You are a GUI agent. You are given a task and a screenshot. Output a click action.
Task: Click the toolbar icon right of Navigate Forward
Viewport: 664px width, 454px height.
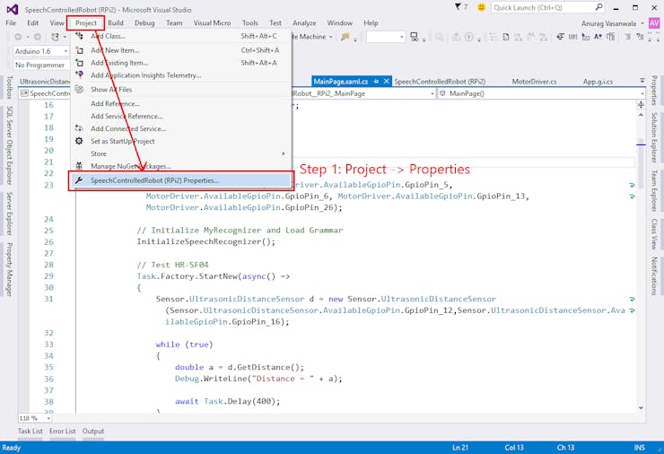click(55, 37)
